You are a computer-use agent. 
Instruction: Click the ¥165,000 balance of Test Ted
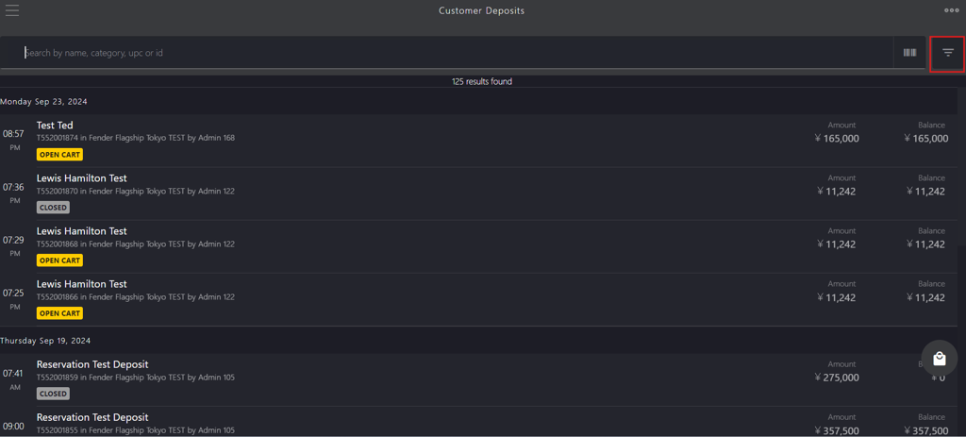click(926, 139)
